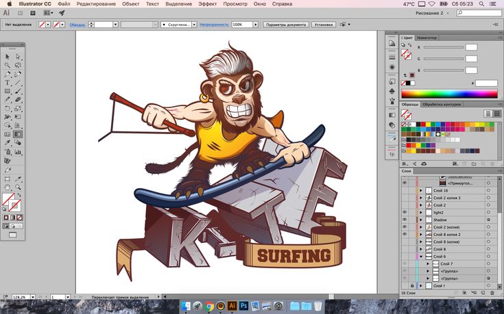Screen dimensions: 504x314
Task: Select the Zoom tool in tools panel
Action: pyautogui.click(x=18, y=187)
